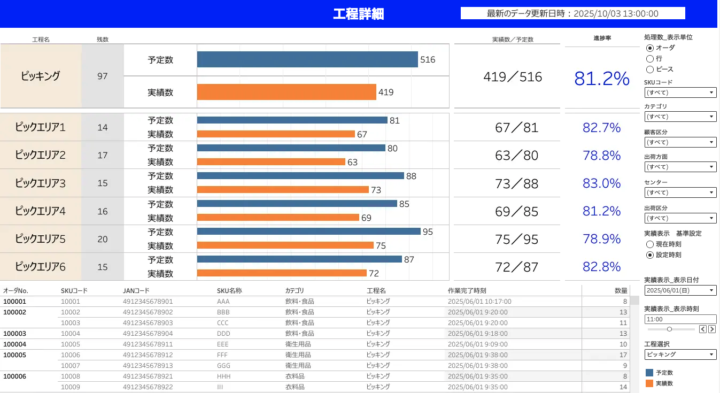
Task: Open the センター filter dropdown
Action: click(680, 192)
